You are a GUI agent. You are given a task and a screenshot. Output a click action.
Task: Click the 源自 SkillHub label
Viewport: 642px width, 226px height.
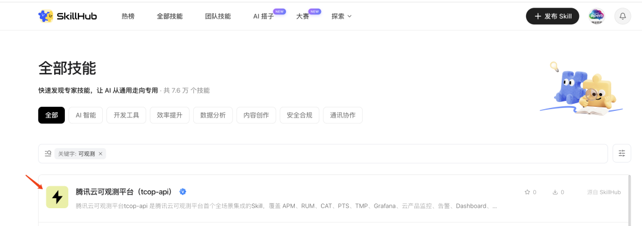tap(604, 192)
